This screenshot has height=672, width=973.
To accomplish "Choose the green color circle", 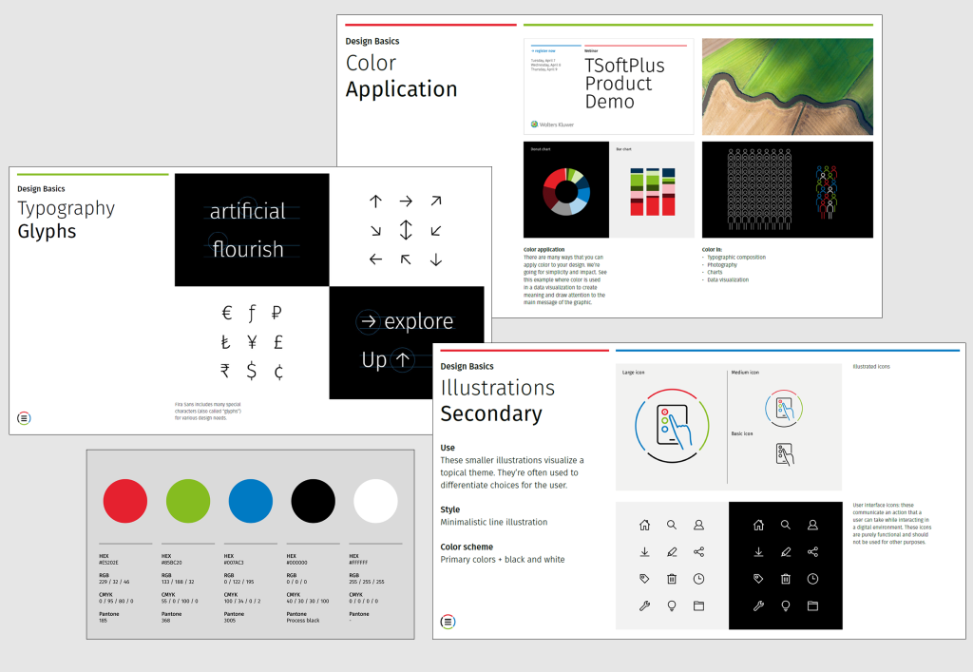I will click(x=188, y=501).
